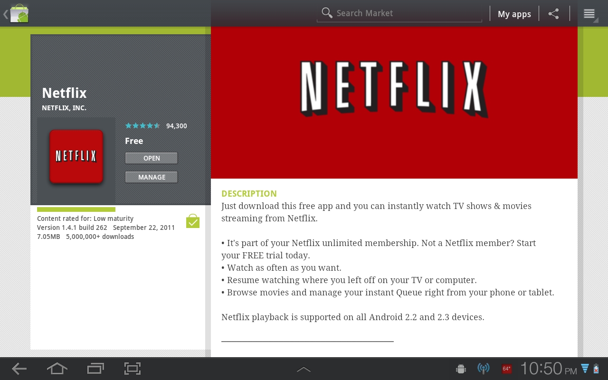Image resolution: width=608 pixels, height=380 pixels.
Task: Tap 'Content rated for: Low maturity' text
Action: (x=85, y=218)
